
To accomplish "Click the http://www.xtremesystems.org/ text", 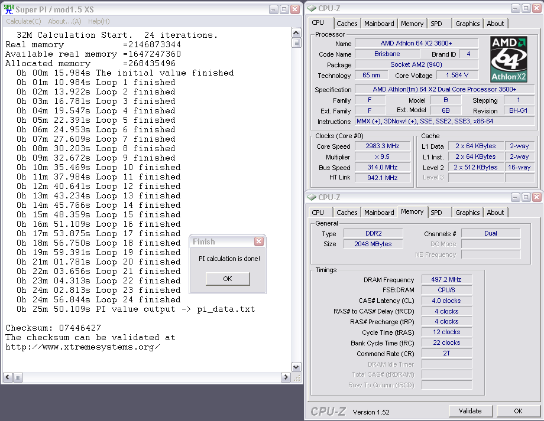I will tap(83, 347).
